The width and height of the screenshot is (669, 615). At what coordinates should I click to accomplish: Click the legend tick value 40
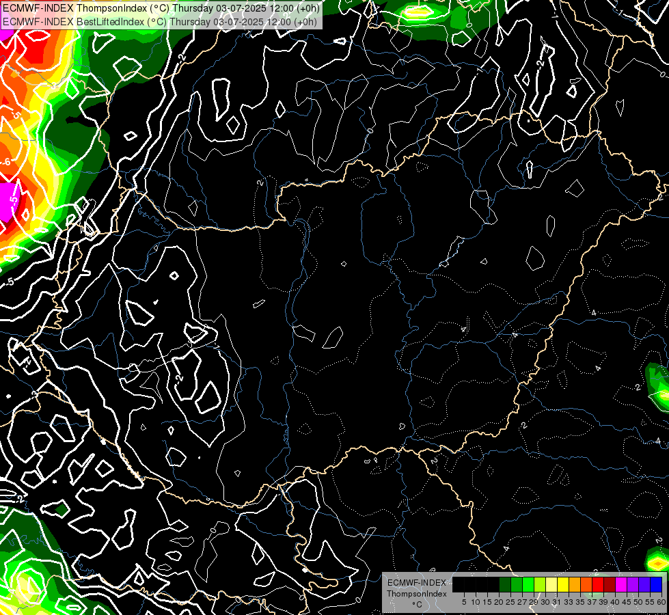615,602
